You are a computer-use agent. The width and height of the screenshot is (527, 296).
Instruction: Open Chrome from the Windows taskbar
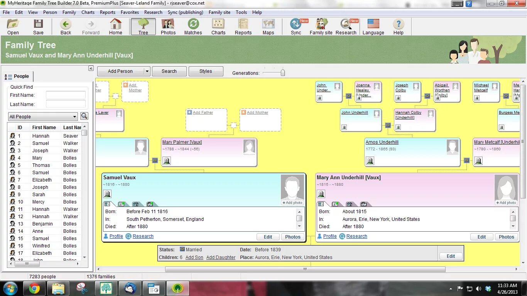pyautogui.click(x=34, y=288)
